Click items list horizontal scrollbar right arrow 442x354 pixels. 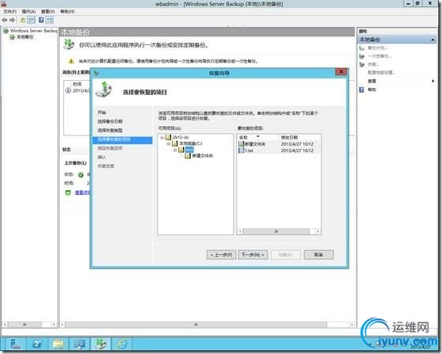pyautogui.click(x=318, y=231)
